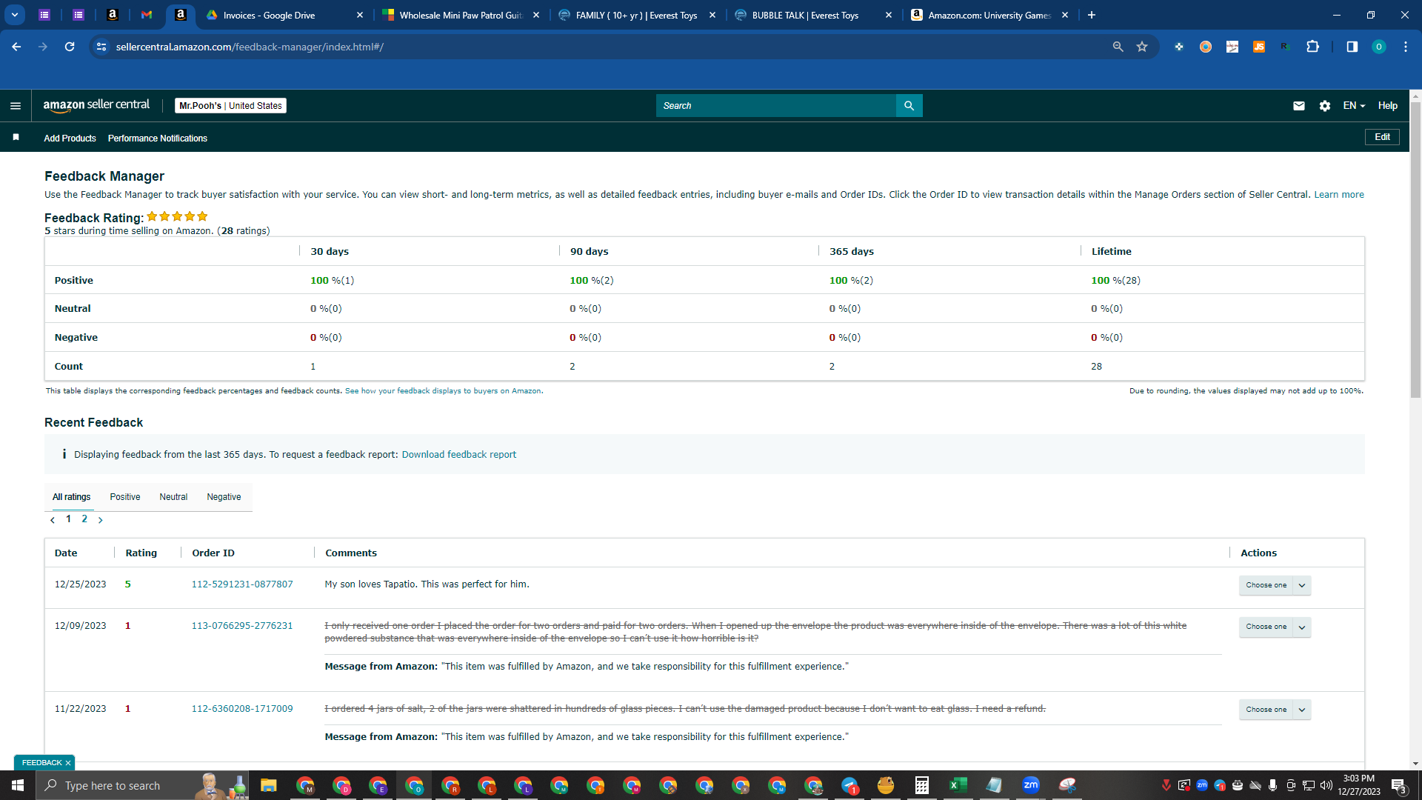Click the Edit button
Screen dimensions: 1422x800
coord(1382,137)
